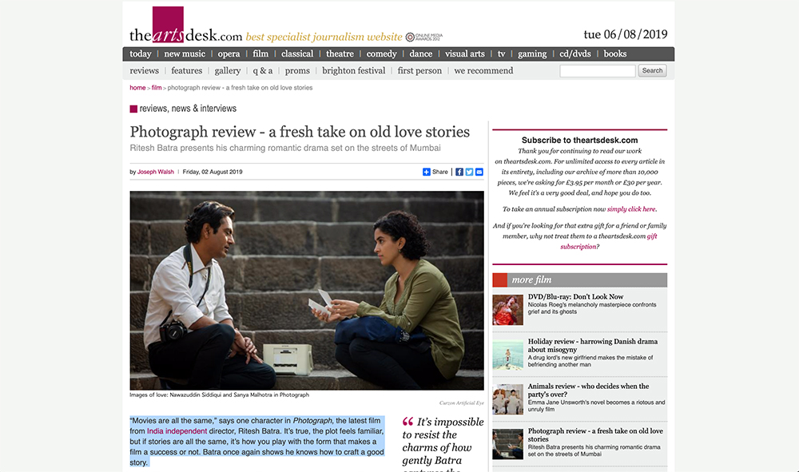Focus the site search input field
799x472 pixels.
(x=598, y=71)
